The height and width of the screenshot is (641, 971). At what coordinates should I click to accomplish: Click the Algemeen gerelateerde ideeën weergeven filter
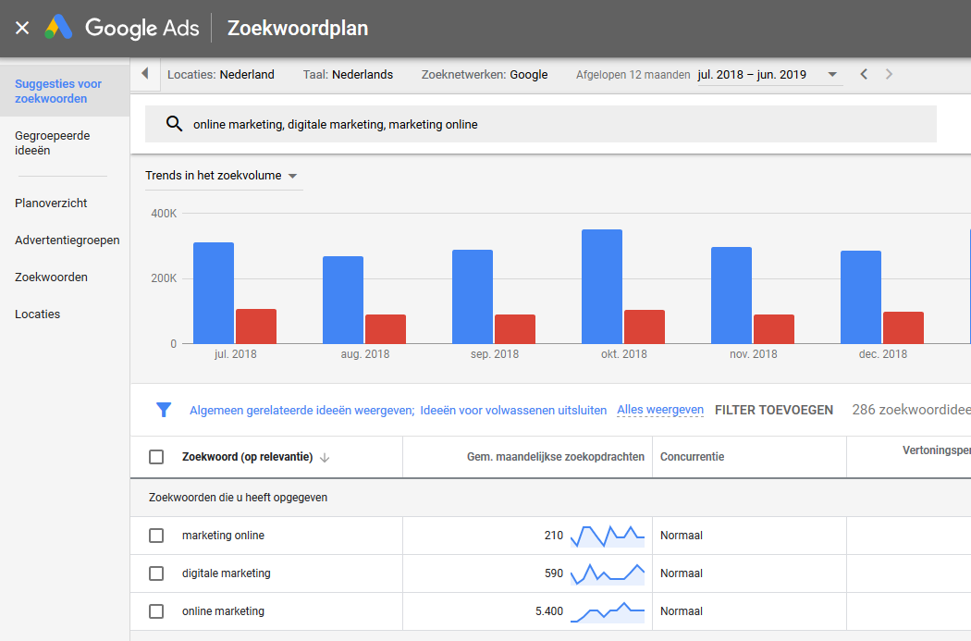point(301,411)
